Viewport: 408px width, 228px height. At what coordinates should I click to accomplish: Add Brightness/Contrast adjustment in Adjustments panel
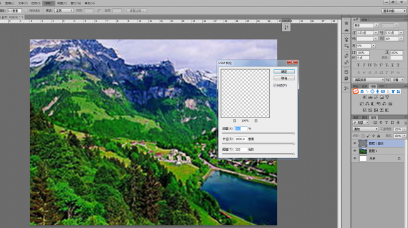364,97
